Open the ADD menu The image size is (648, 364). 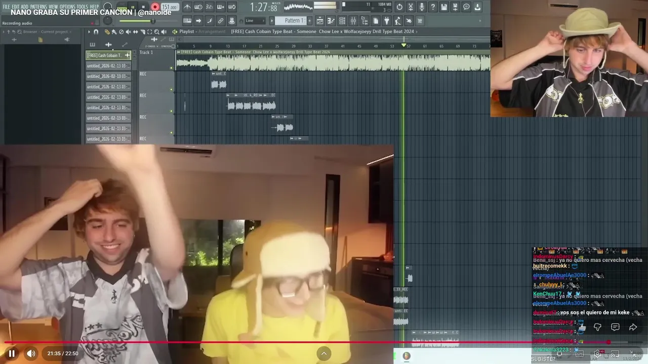[25, 7]
